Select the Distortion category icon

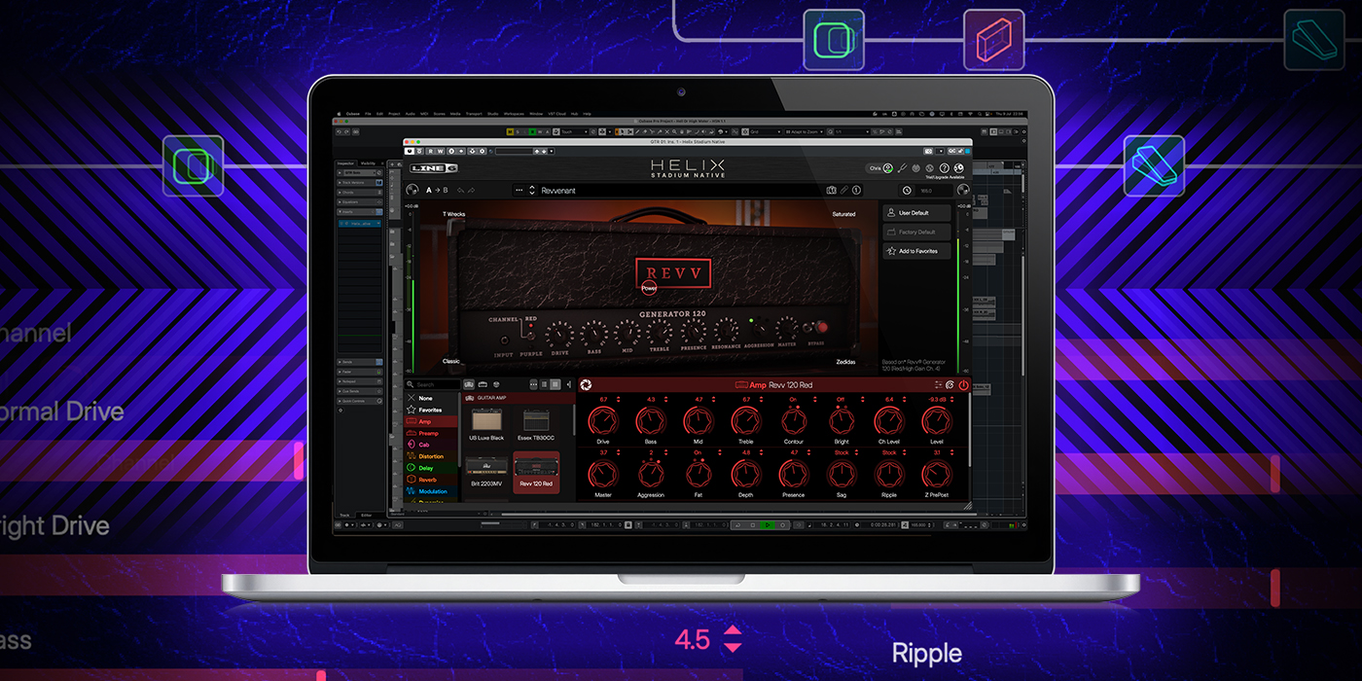(412, 456)
